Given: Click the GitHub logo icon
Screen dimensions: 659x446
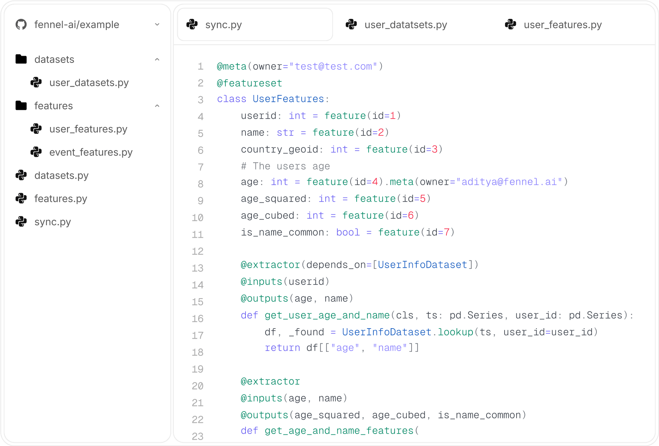Looking at the screenshot, I should [x=21, y=25].
